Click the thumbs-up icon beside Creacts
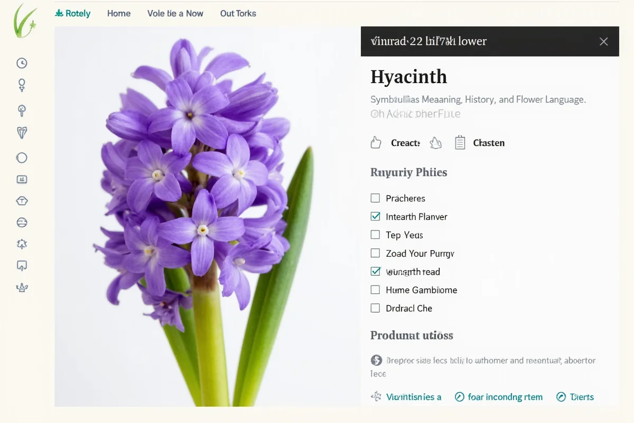 pos(376,142)
